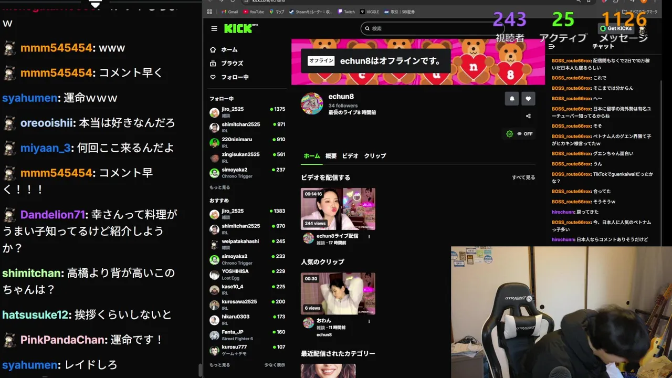Click username miyaan_3 in left chat overlay
The height and width of the screenshot is (378, 672).
46,148
